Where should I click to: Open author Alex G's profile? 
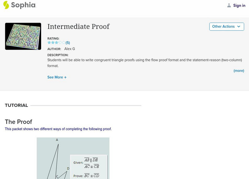(69, 49)
